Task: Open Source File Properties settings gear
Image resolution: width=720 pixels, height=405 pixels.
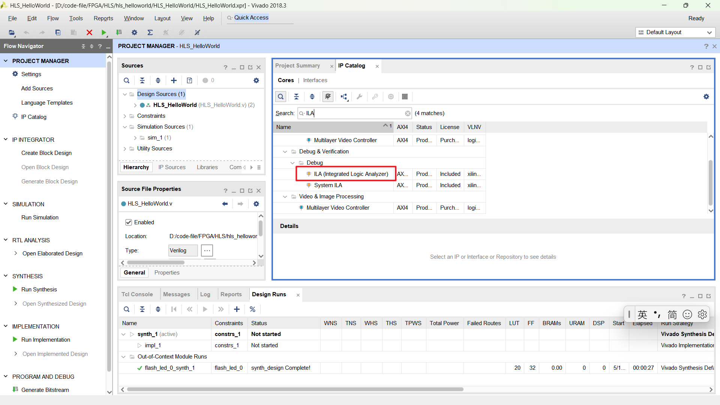Action: point(256,204)
